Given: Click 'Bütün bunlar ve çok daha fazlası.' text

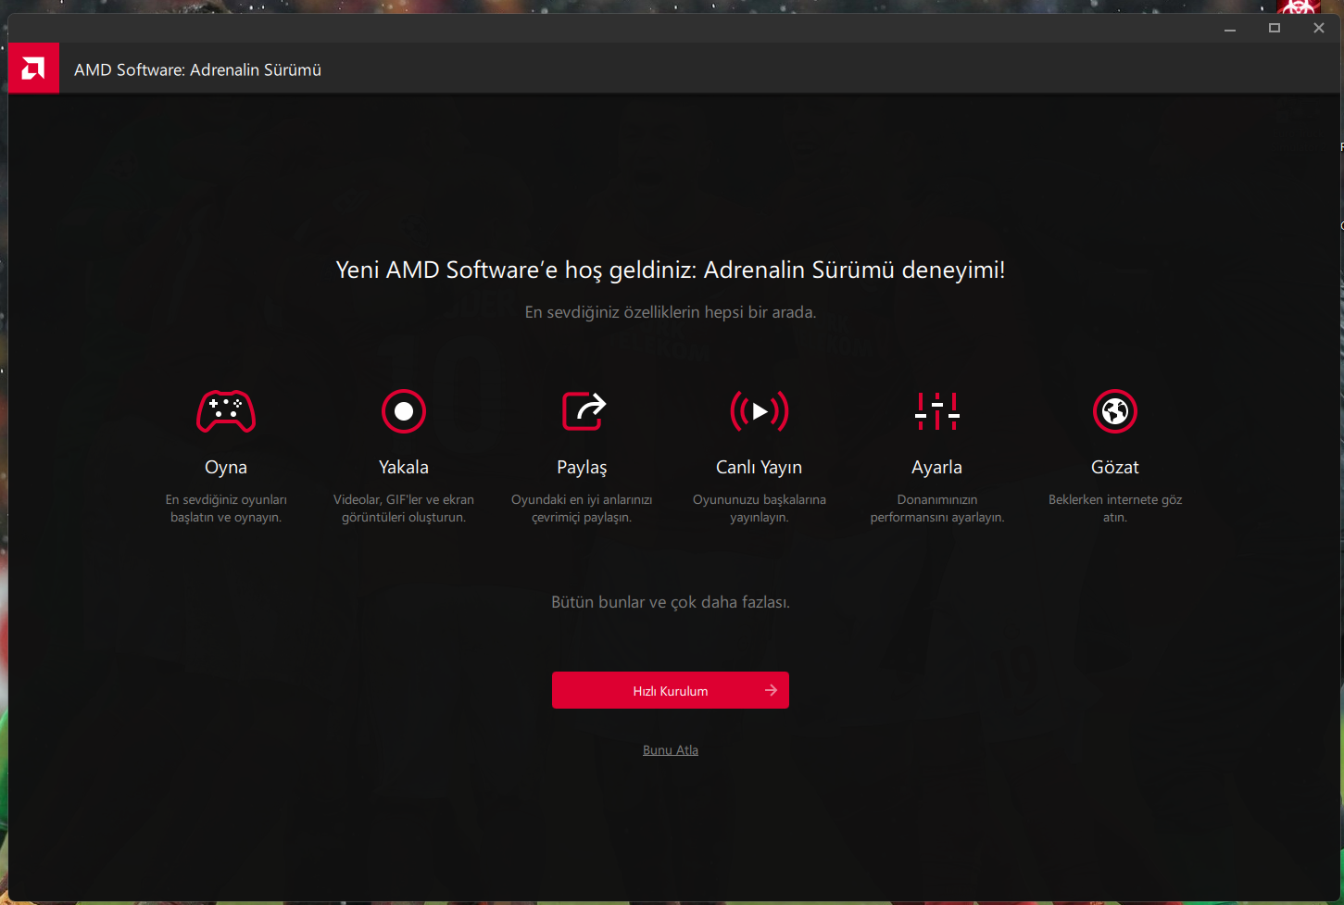Looking at the screenshot, I should (x=671, y=602).
